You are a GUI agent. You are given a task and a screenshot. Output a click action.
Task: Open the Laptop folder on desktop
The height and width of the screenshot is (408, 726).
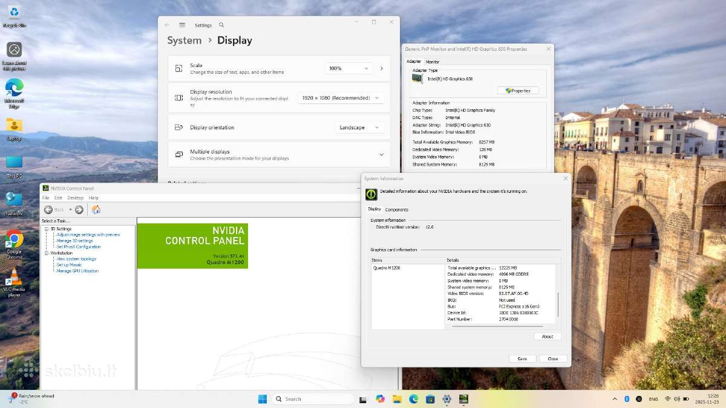click(x=14, y=129)
